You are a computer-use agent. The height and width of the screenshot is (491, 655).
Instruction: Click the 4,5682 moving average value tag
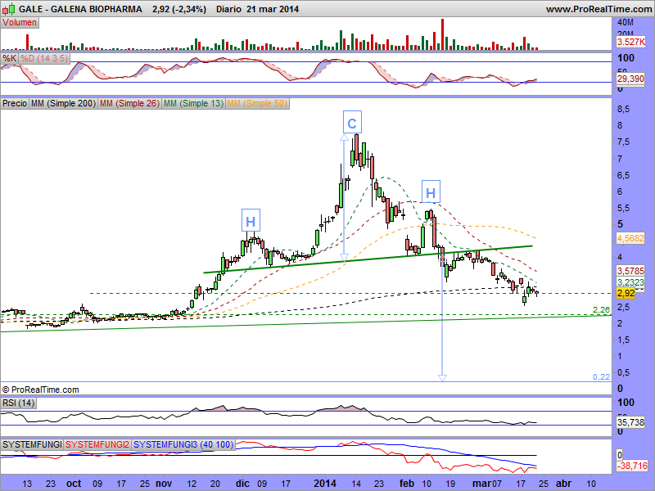[x=630, y=238]
